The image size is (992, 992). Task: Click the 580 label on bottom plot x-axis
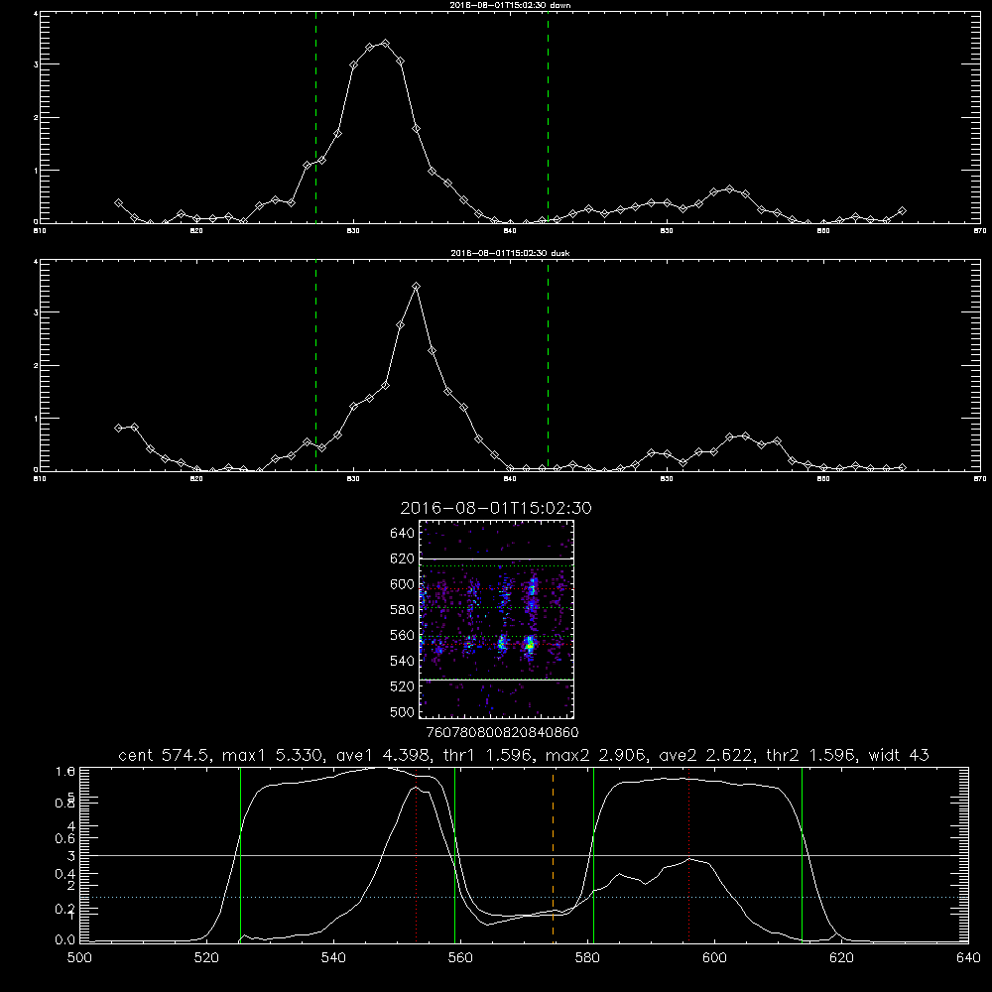587,958
